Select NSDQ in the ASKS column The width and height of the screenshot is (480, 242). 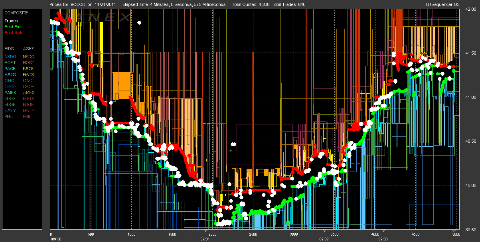pyautogui.click(x=29, y=57)
